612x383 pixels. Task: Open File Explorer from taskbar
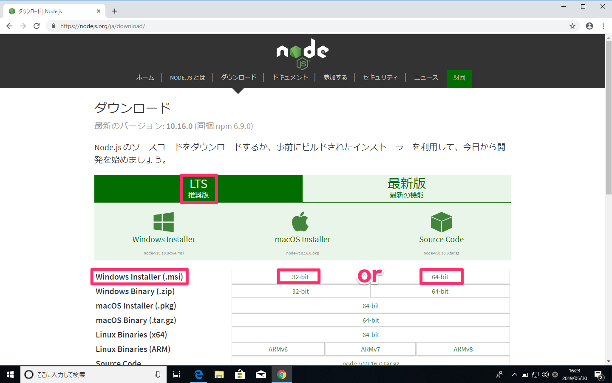(x=219, y=374)
